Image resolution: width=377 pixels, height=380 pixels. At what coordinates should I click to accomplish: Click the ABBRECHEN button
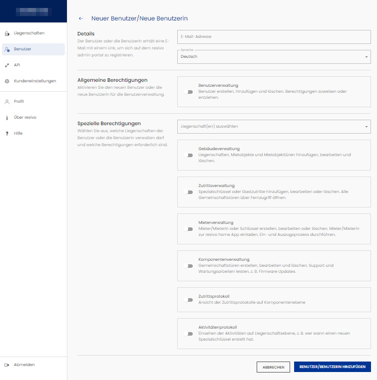274,367
